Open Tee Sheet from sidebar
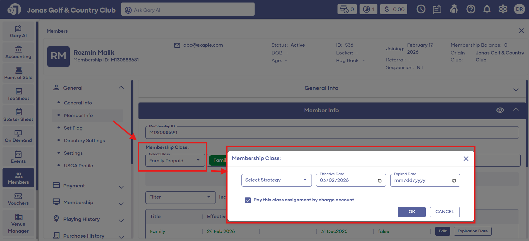The width and height of the screenshot is (529, 241). coord(18,94)
